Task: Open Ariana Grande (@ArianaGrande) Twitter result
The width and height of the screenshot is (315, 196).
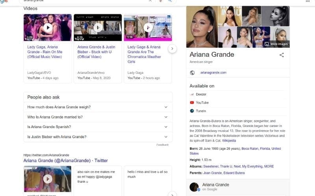Action: click(x=65, y=160)
